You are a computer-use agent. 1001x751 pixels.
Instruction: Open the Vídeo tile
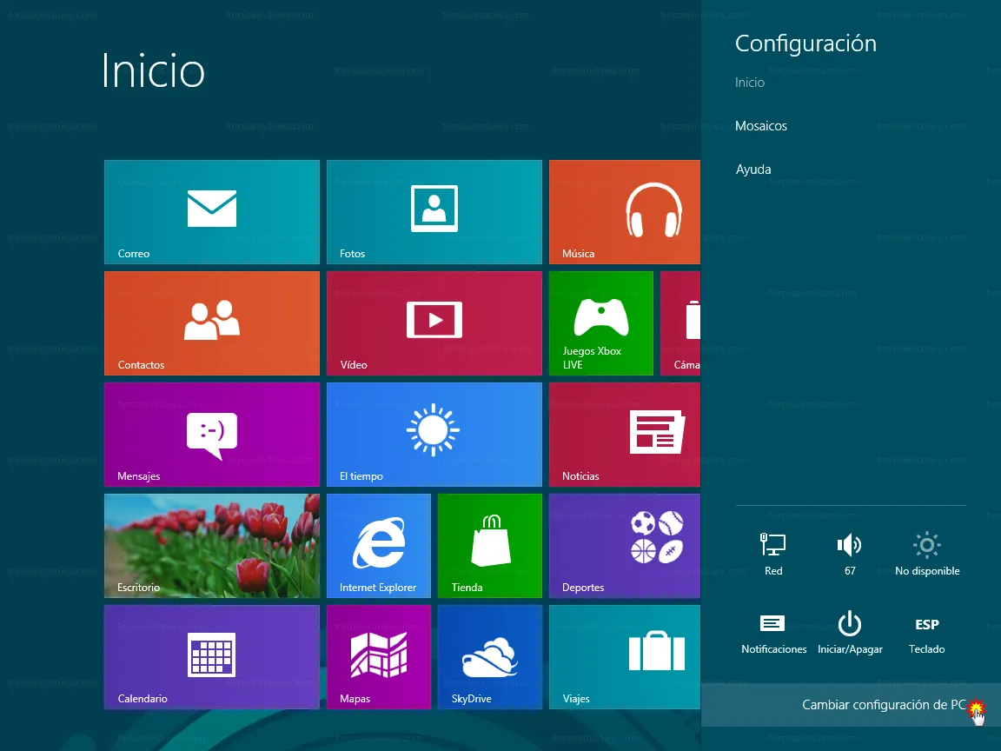(x=434, y=323)
